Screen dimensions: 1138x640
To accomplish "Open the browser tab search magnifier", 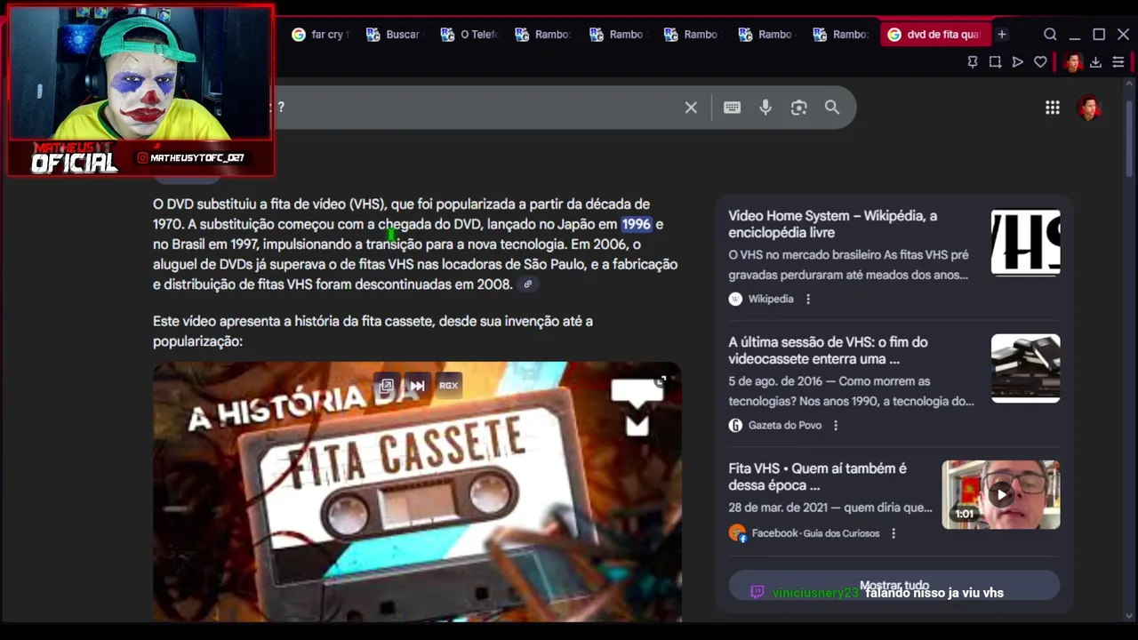I will 1050,34.
